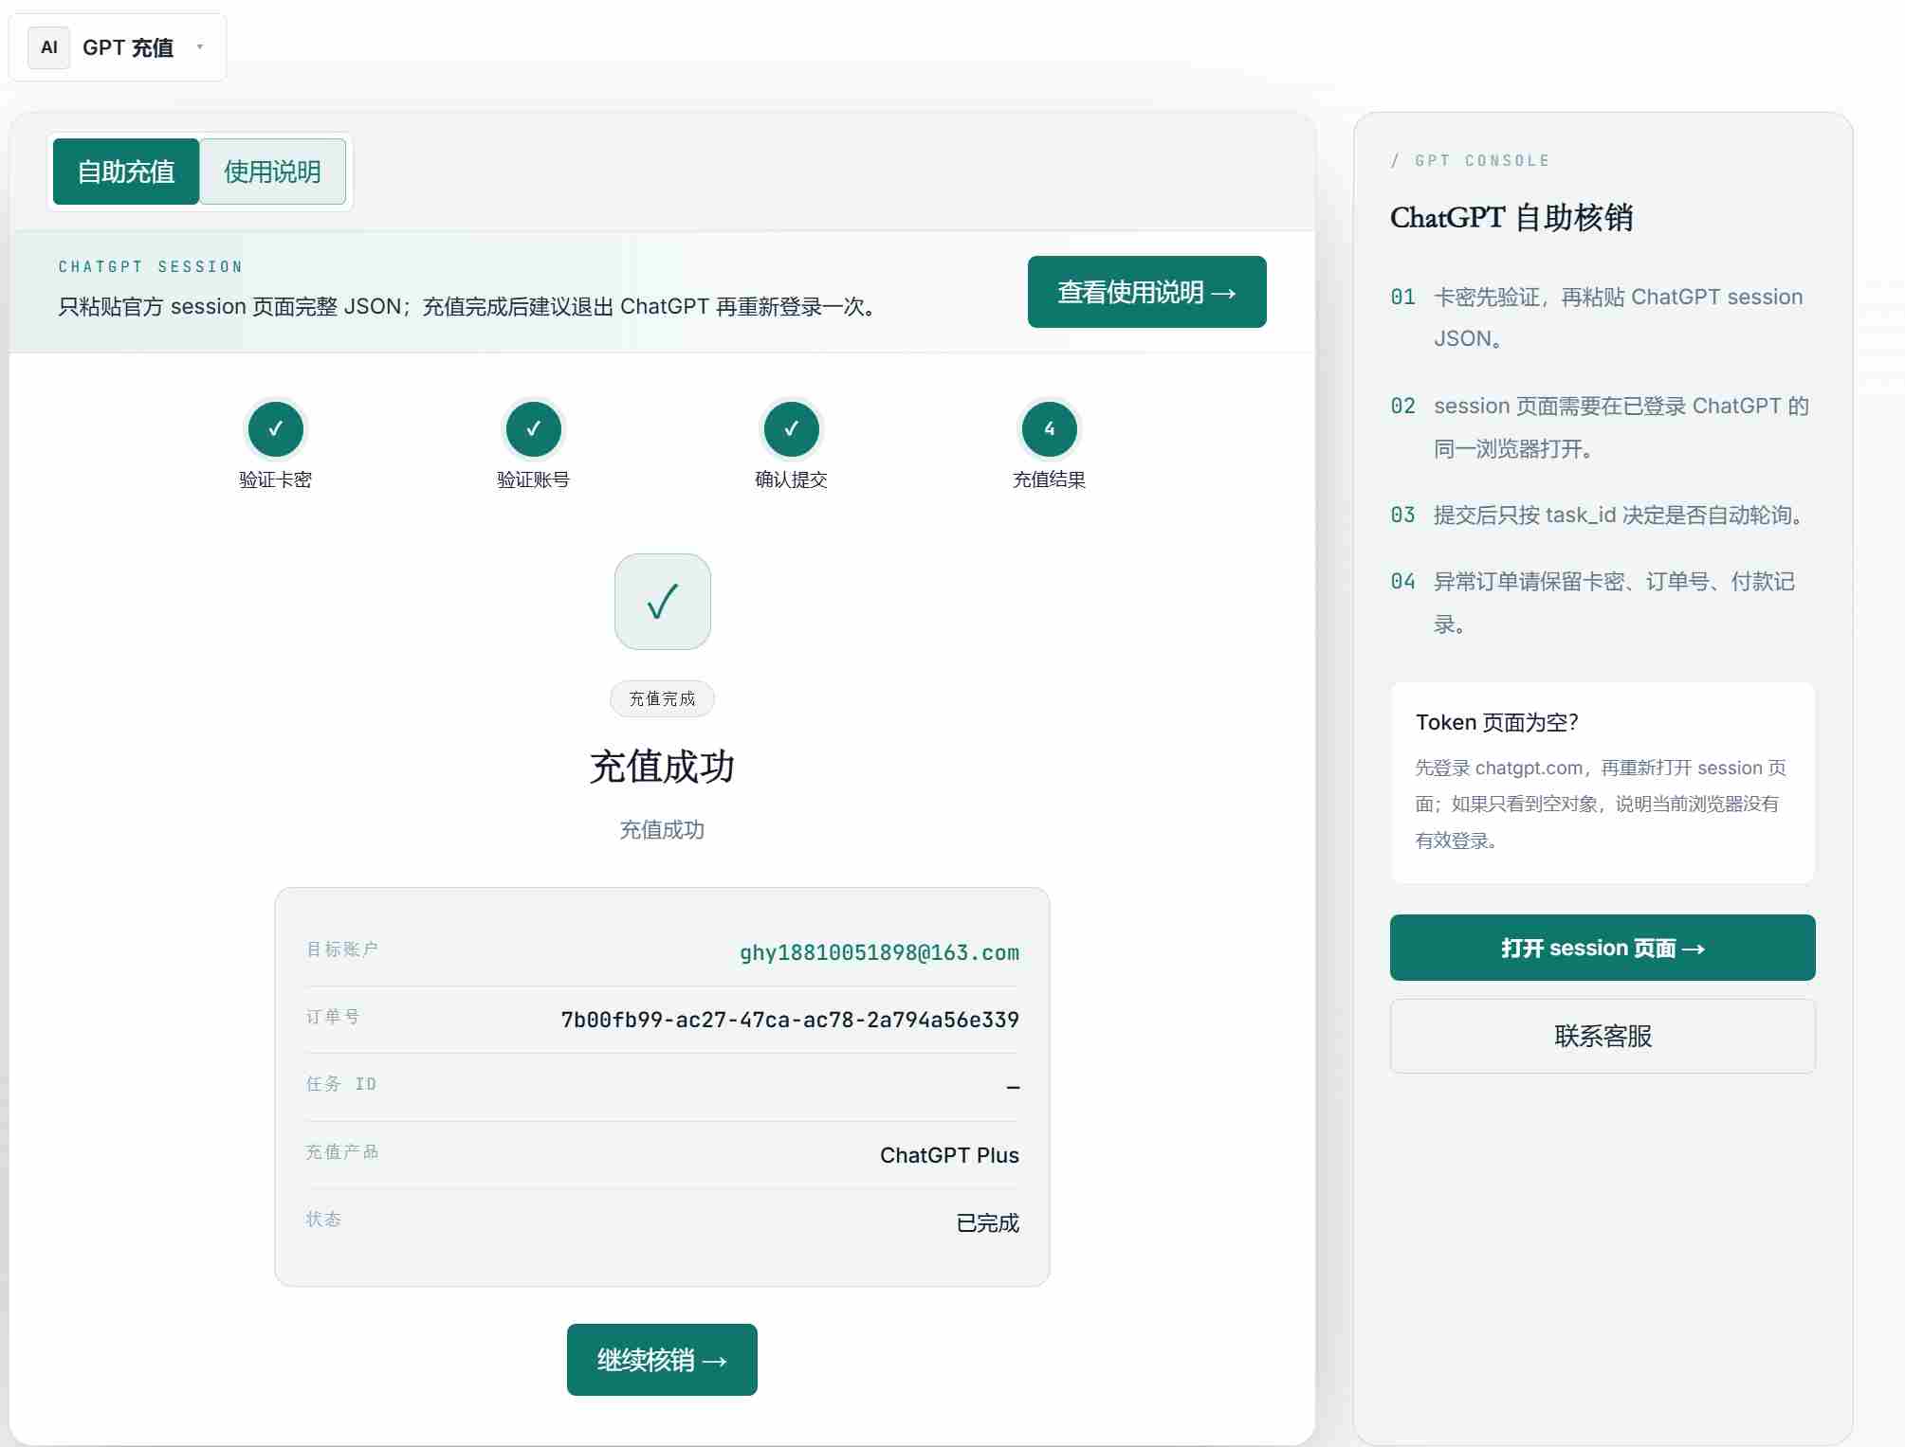This screenshot has height=1447, width=1905.
Task: Click the CHATGPT SESSION label
Action: tap(151, 267)
